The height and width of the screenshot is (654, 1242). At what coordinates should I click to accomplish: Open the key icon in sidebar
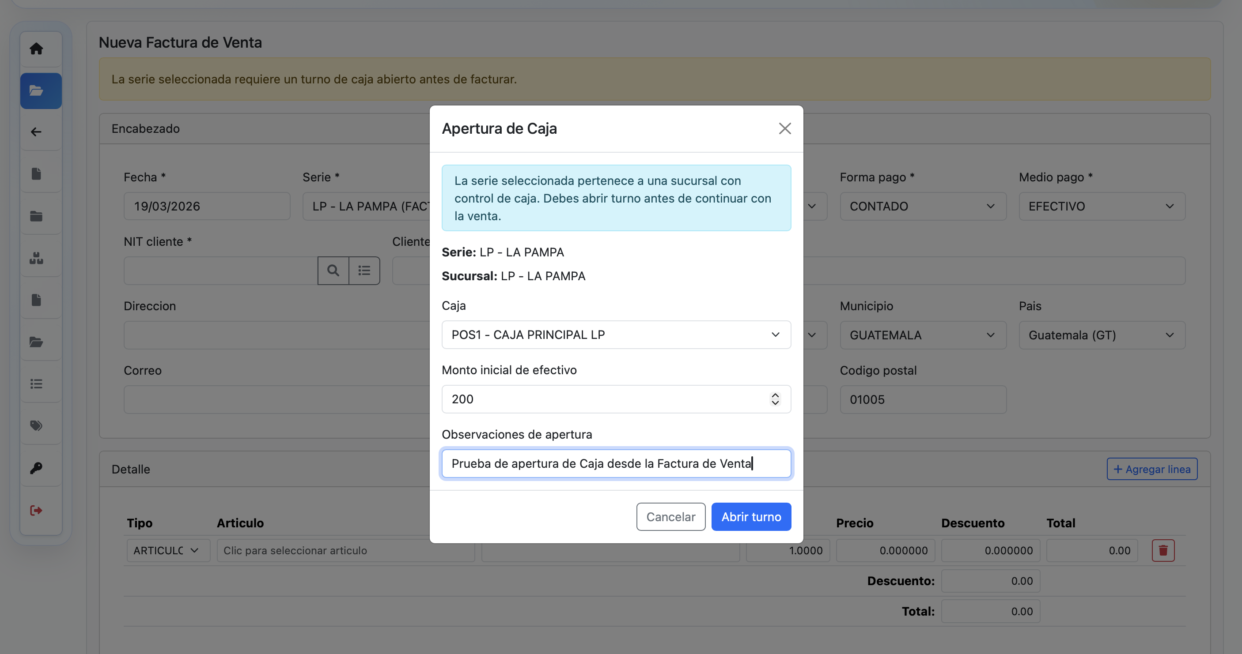pyautogui.click(x=36, y=468)
